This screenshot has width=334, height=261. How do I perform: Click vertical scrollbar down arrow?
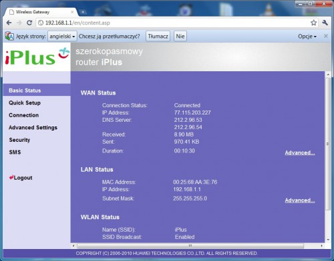[328, 240]
